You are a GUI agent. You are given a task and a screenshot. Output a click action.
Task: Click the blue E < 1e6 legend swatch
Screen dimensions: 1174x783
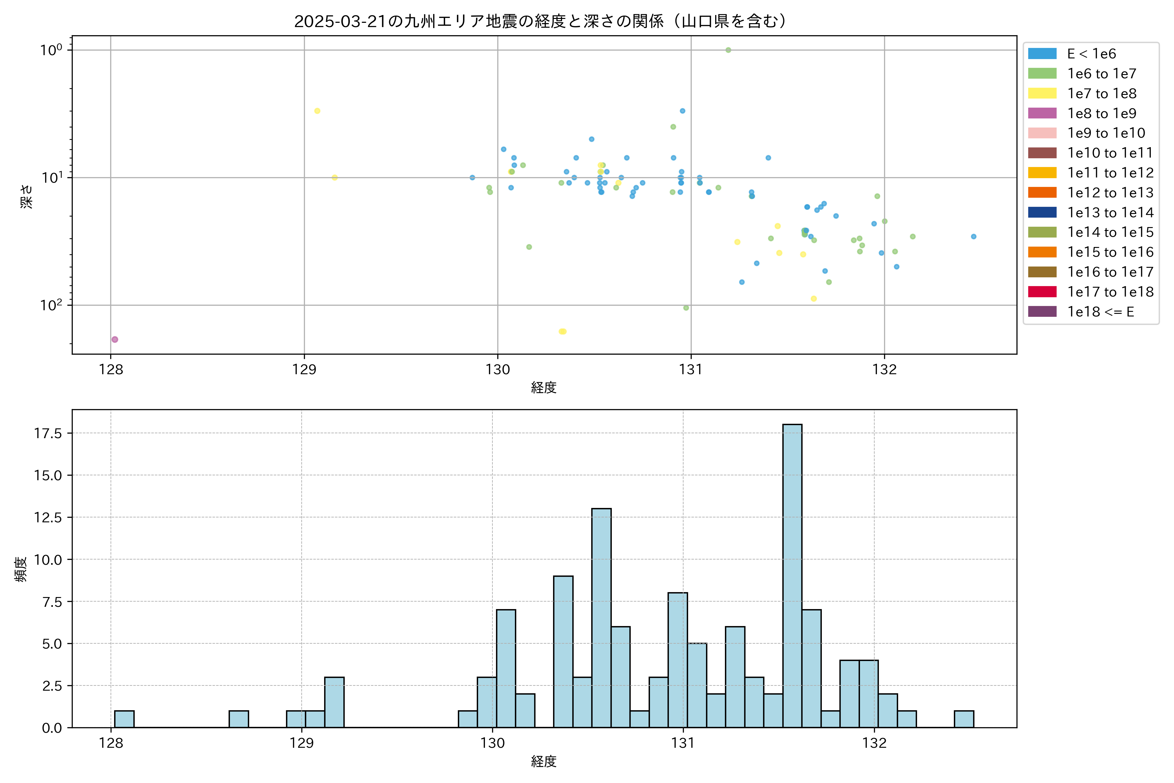tap(1042, 54)
